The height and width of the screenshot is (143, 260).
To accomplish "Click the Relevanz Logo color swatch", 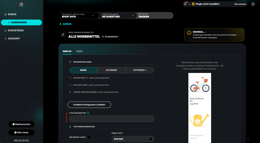I will 89,137.
